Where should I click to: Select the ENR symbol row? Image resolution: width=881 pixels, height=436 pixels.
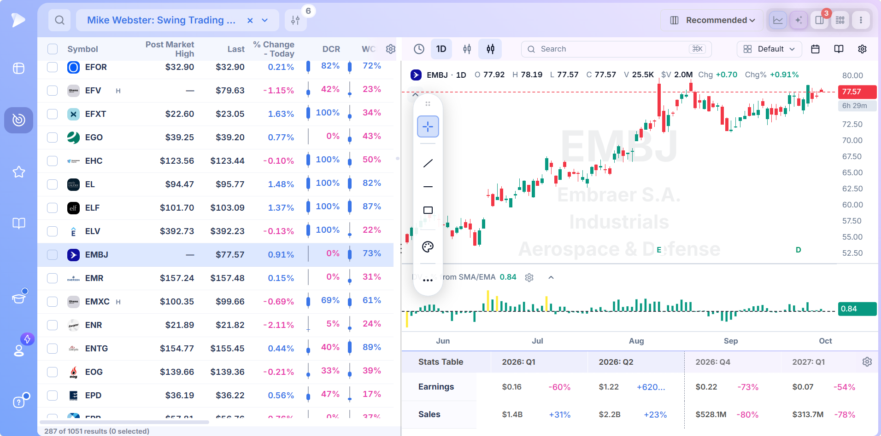click(x=216, y=325)
